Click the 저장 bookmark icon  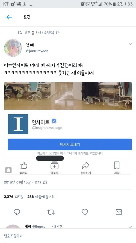coord(117,165)
